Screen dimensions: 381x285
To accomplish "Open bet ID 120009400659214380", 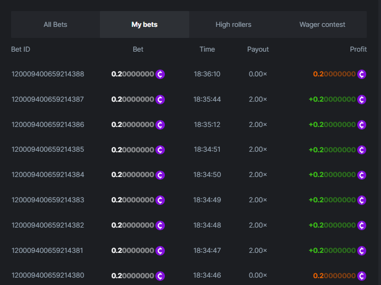I will tap(48, 276).
